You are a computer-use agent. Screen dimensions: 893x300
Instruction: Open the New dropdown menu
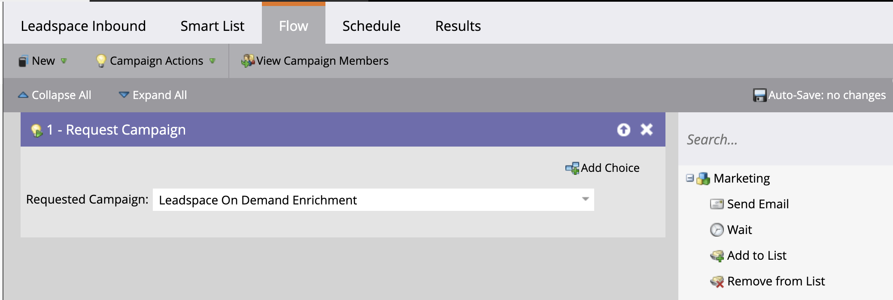point(43,61)
